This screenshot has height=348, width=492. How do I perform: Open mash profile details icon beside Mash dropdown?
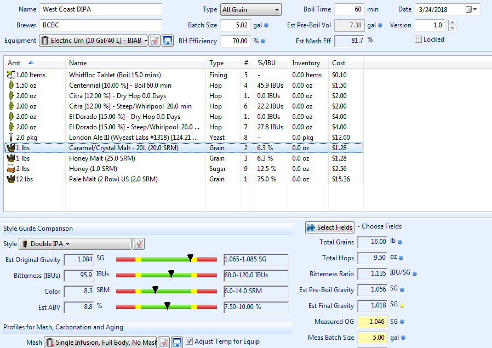click(x=164, y=343)
